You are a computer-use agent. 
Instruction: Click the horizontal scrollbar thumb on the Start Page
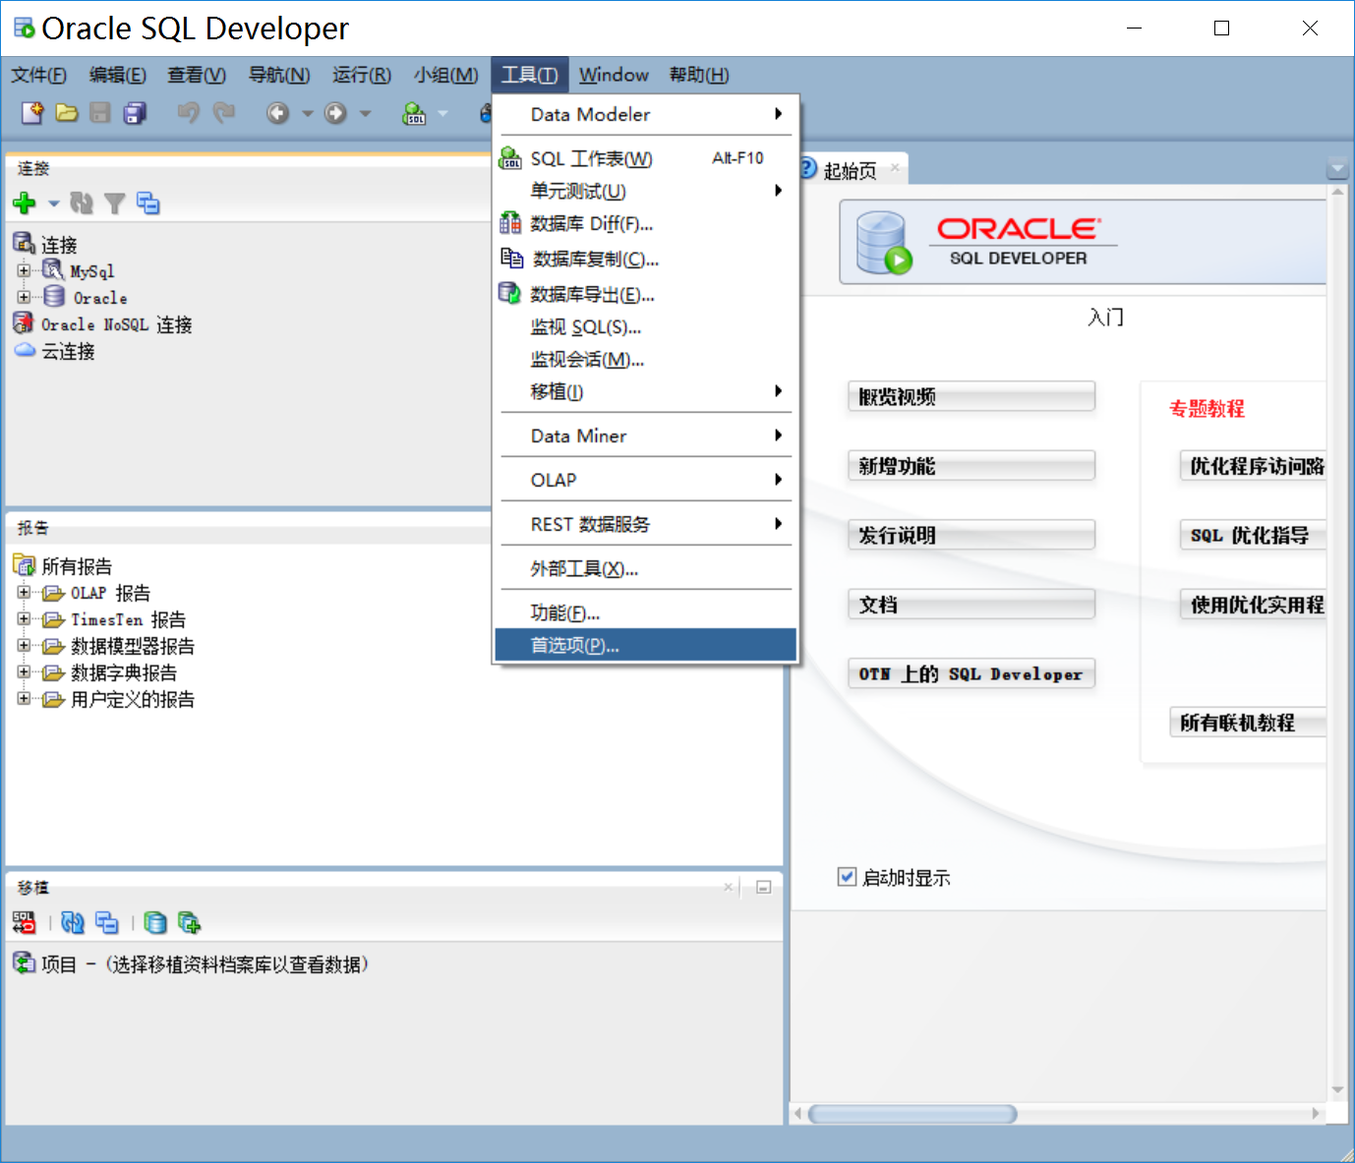(913, 1114)
